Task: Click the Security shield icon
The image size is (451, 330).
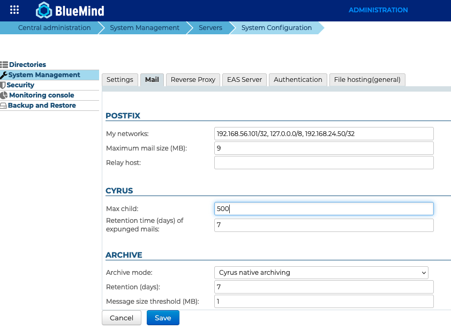Action: click(x=3, y=85)
